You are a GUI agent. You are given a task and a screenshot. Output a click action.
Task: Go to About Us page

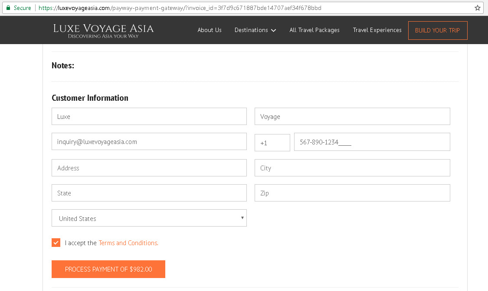coord(210,30)
